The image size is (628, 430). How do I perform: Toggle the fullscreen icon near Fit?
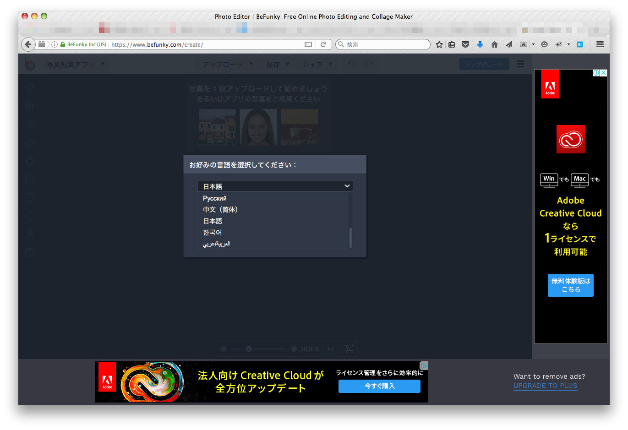pos(350,349)
